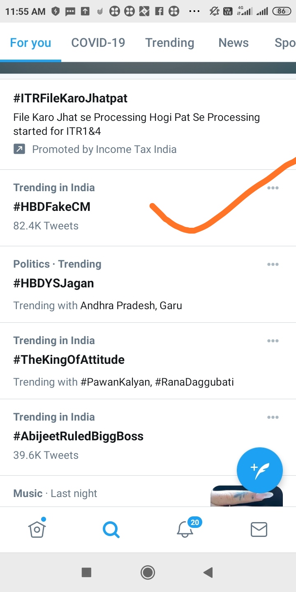Open more options for #HBDYSJagan
The image size is (296, 592).
[273, 264]
